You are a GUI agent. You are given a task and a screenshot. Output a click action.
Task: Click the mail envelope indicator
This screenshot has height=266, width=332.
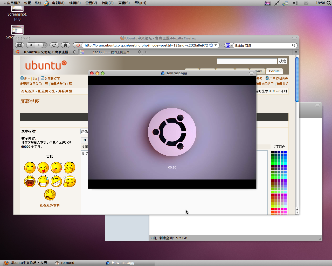[306, 3]
